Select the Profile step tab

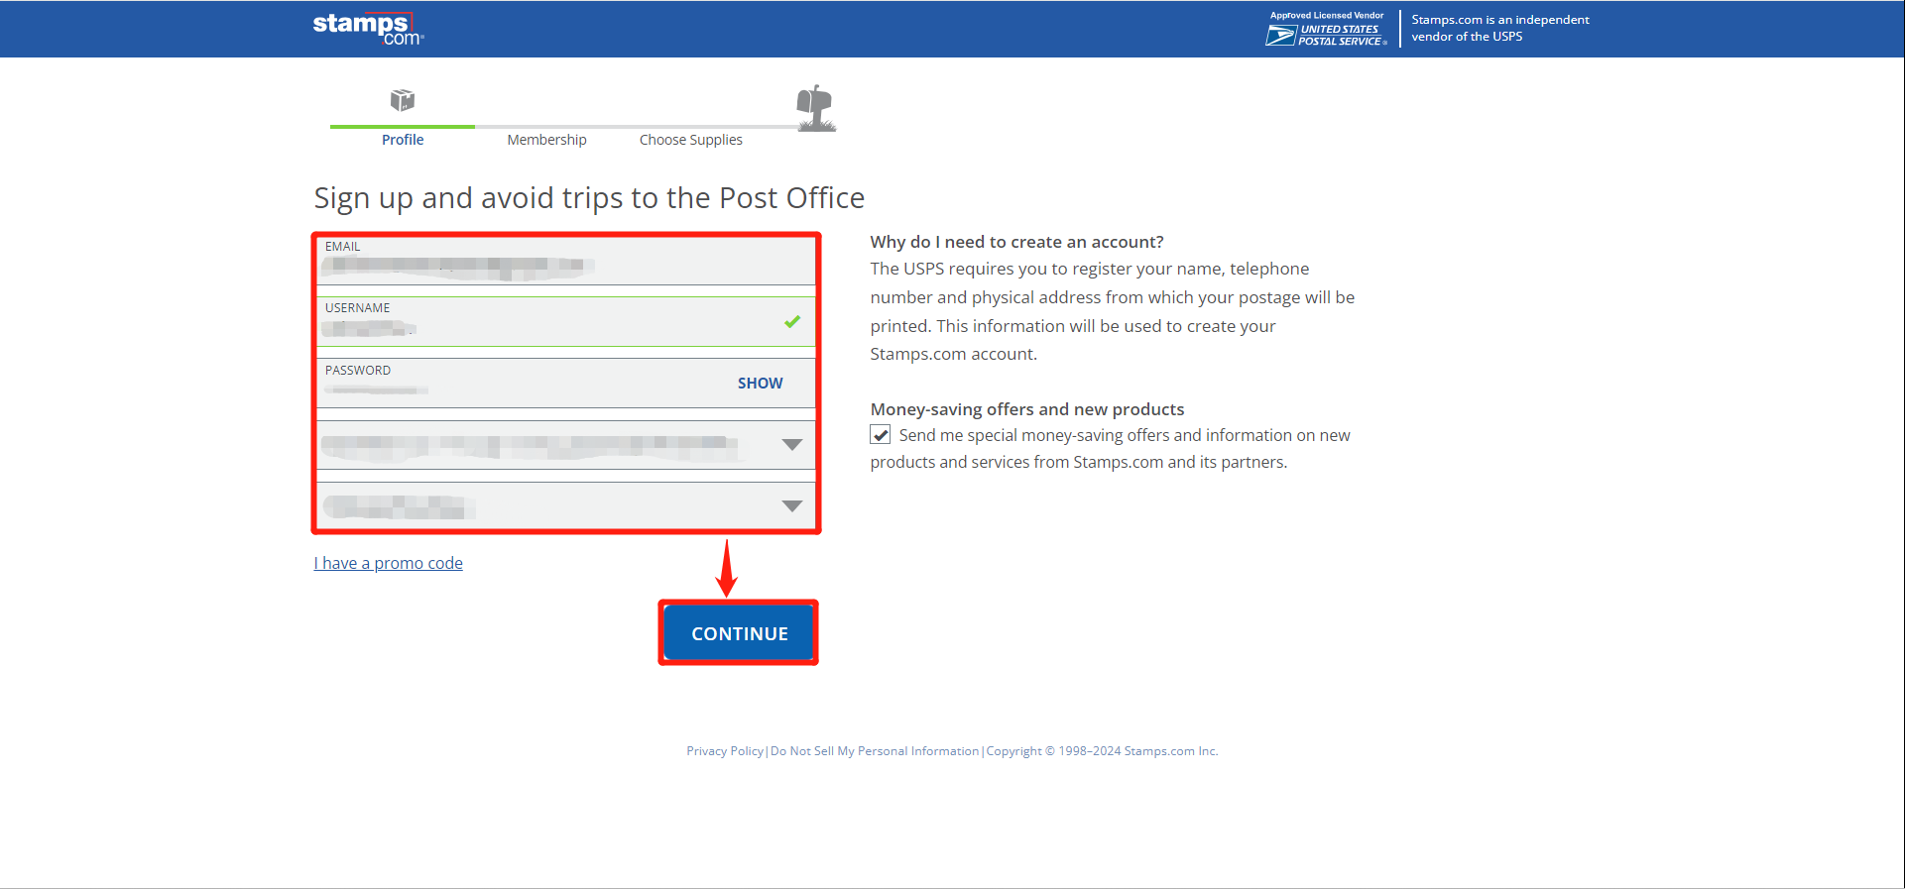(403, 140)
